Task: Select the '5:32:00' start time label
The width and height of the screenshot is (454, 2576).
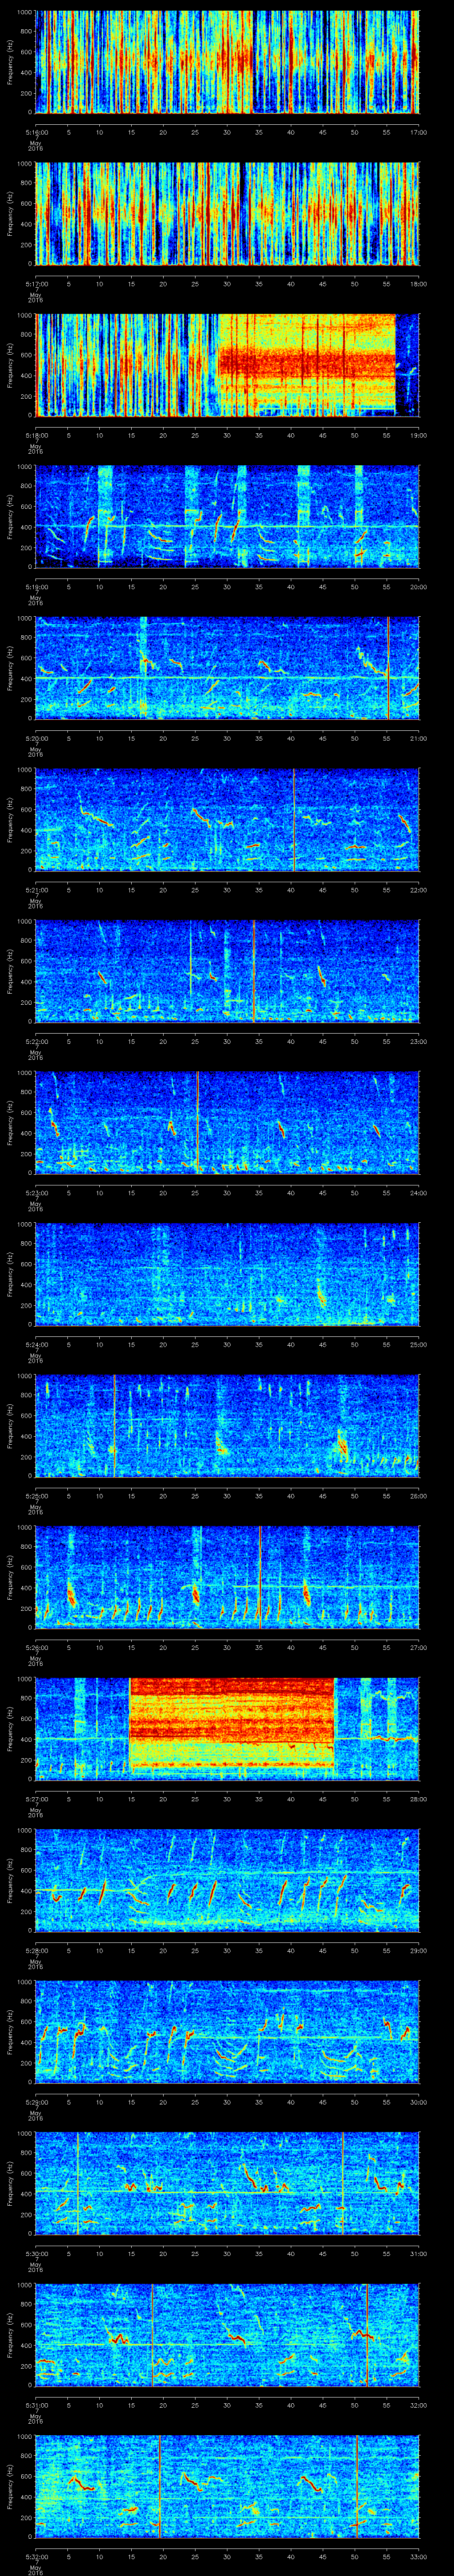Action: [36, 2556]
